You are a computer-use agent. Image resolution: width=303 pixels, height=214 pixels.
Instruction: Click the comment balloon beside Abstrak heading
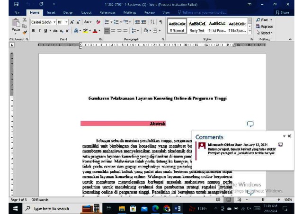point(250,124)
